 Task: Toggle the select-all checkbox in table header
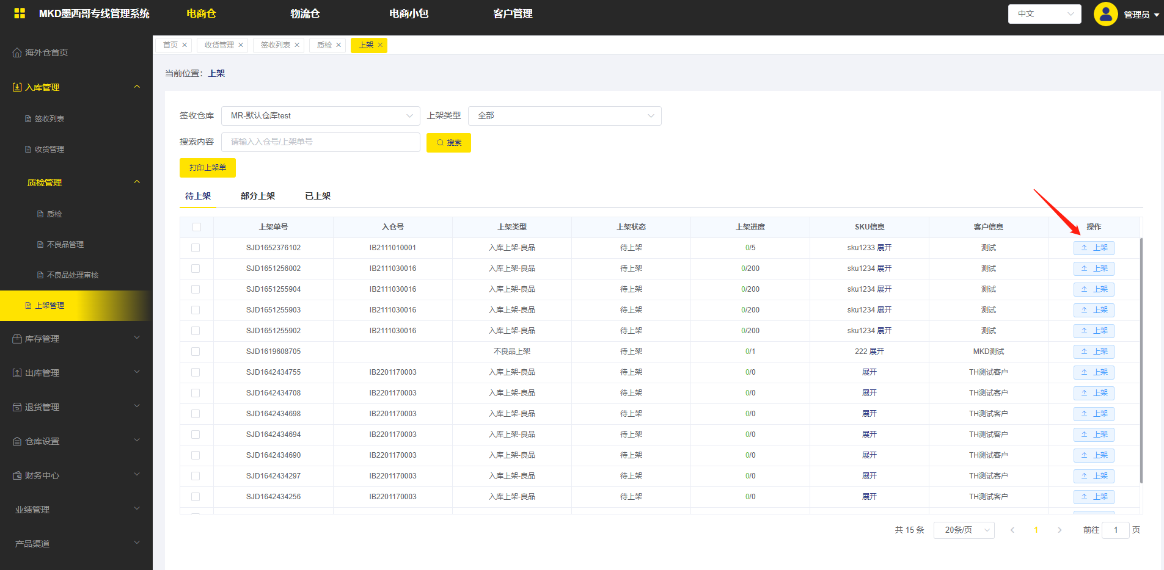click(x=196, y=227)
